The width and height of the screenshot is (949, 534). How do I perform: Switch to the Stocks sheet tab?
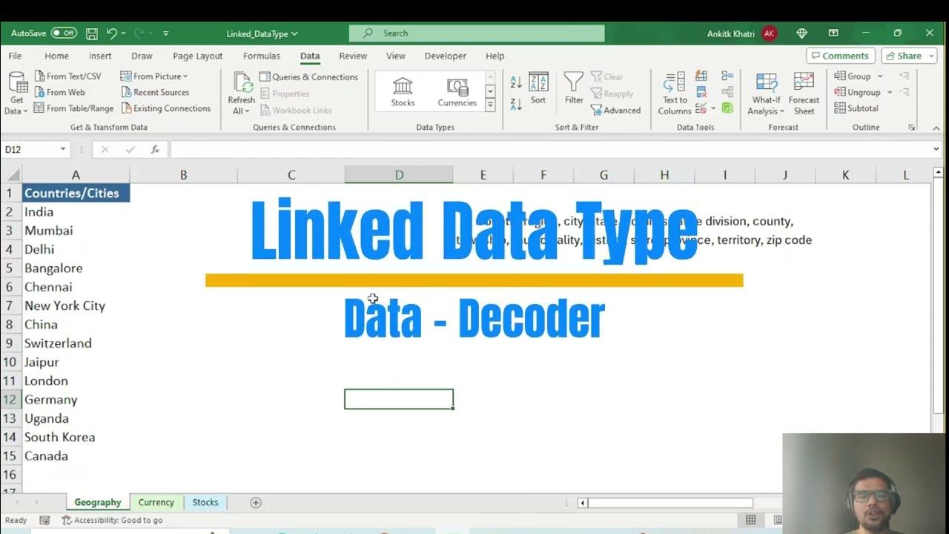205,502
